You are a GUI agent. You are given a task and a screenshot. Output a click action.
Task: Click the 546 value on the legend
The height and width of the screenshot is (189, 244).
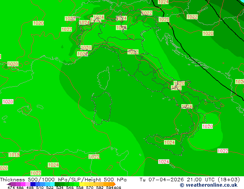(x=70, y=187)
